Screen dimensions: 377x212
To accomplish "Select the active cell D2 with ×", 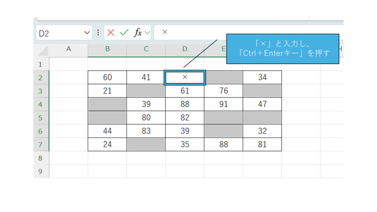I will click(185, 78).
